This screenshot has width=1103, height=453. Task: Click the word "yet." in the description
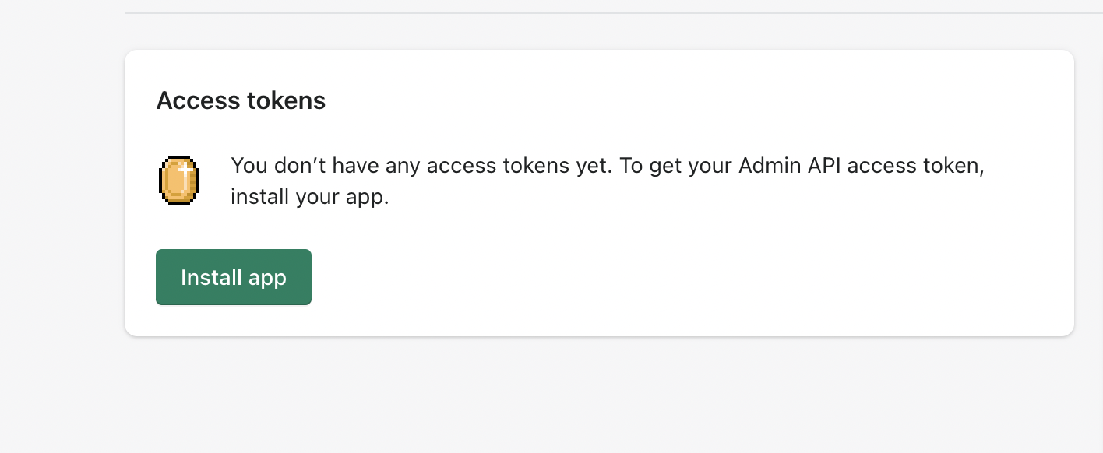coord(594,166)
